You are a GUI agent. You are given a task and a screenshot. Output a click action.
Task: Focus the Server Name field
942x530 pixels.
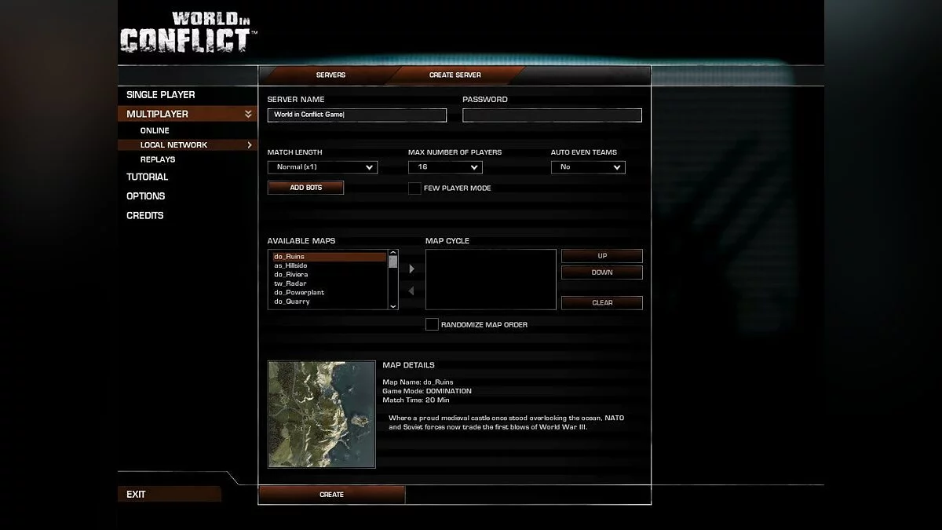pos(357,115)
